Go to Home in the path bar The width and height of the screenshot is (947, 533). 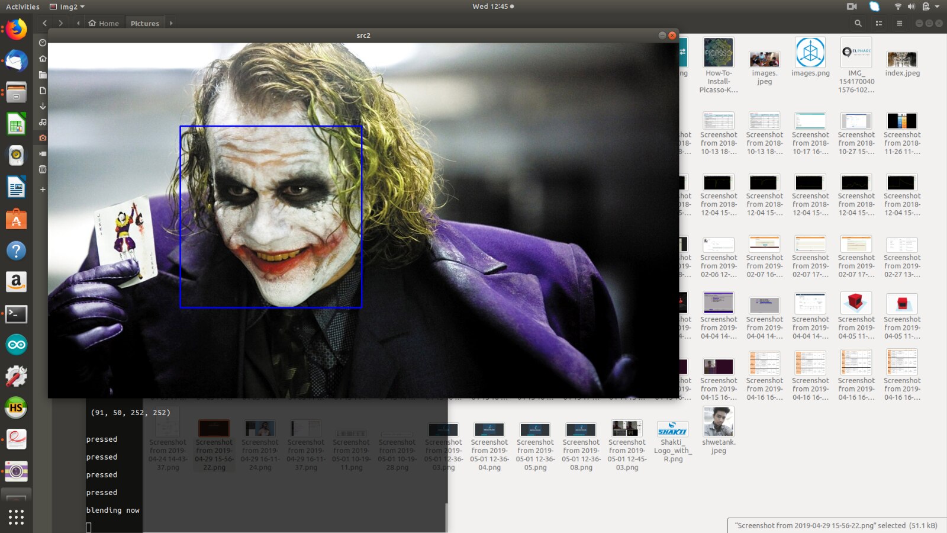[x=104, y=23]
